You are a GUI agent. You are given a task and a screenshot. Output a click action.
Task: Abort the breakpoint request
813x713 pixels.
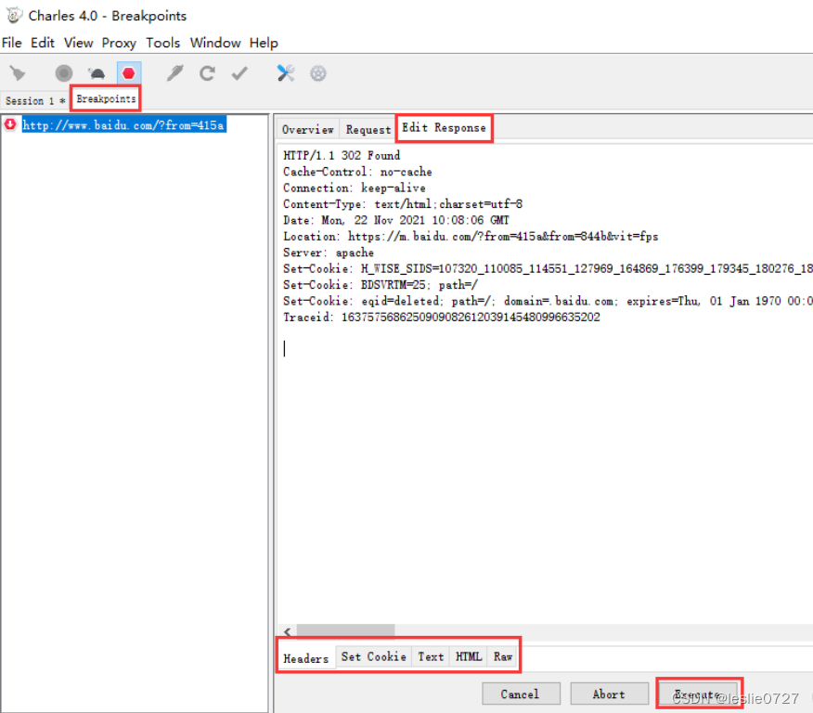click(x=609, y=694)
